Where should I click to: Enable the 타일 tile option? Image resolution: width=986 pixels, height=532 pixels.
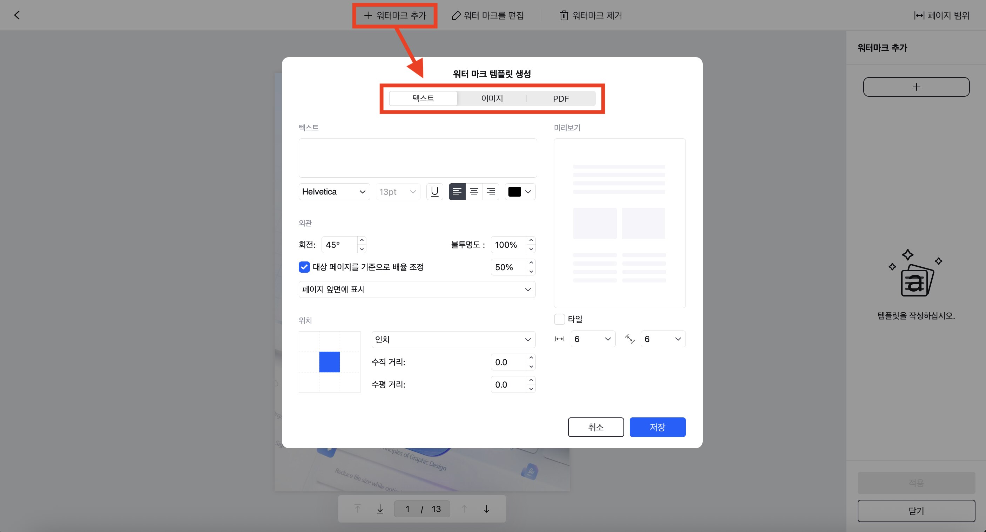tap(559, 319)
